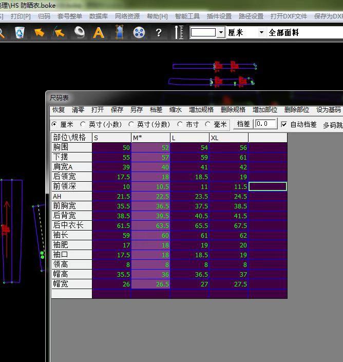Screen dimensions: 343x362
Task: Click the M* base size column header
Action: click(x=150, y=138)
